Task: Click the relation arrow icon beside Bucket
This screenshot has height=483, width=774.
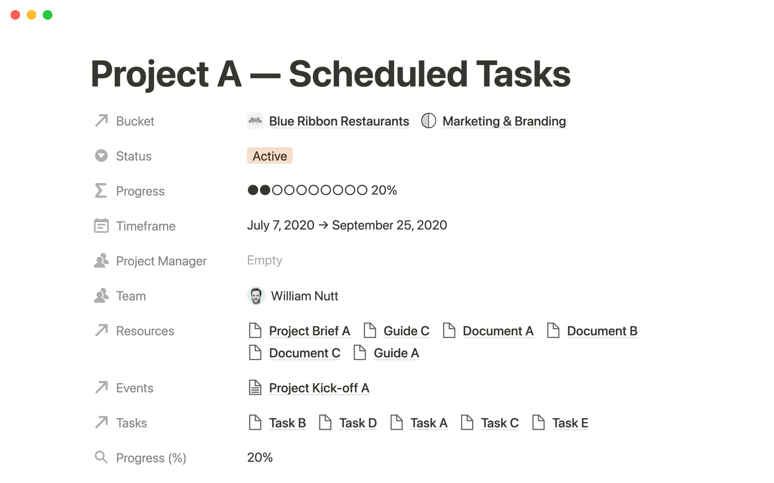Action: 101,120
